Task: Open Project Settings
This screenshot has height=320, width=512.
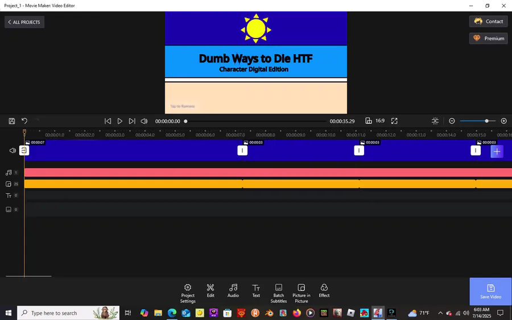Action: click(187, 294)
